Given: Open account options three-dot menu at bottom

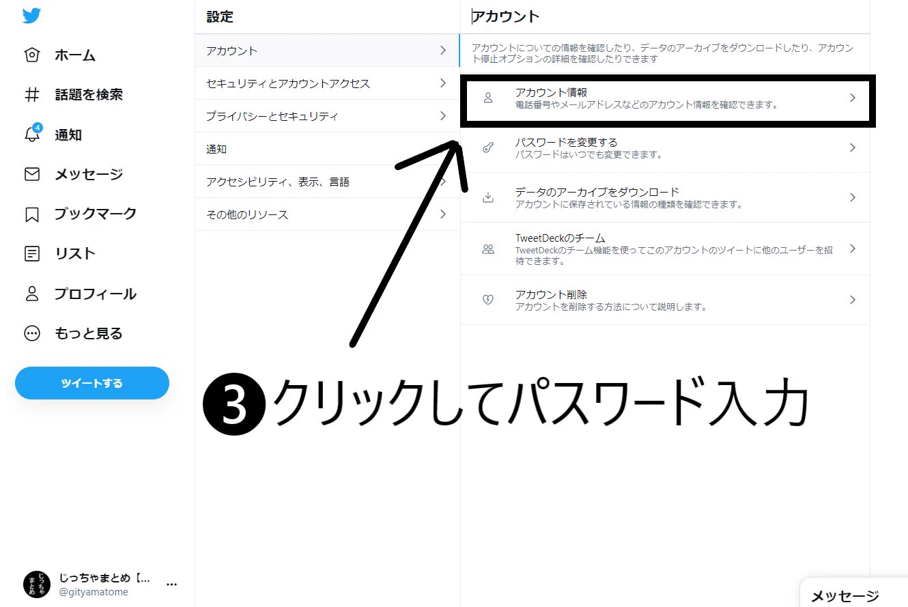Looking at the screenshot, I should pyautogui.click(x=172, y=584).
